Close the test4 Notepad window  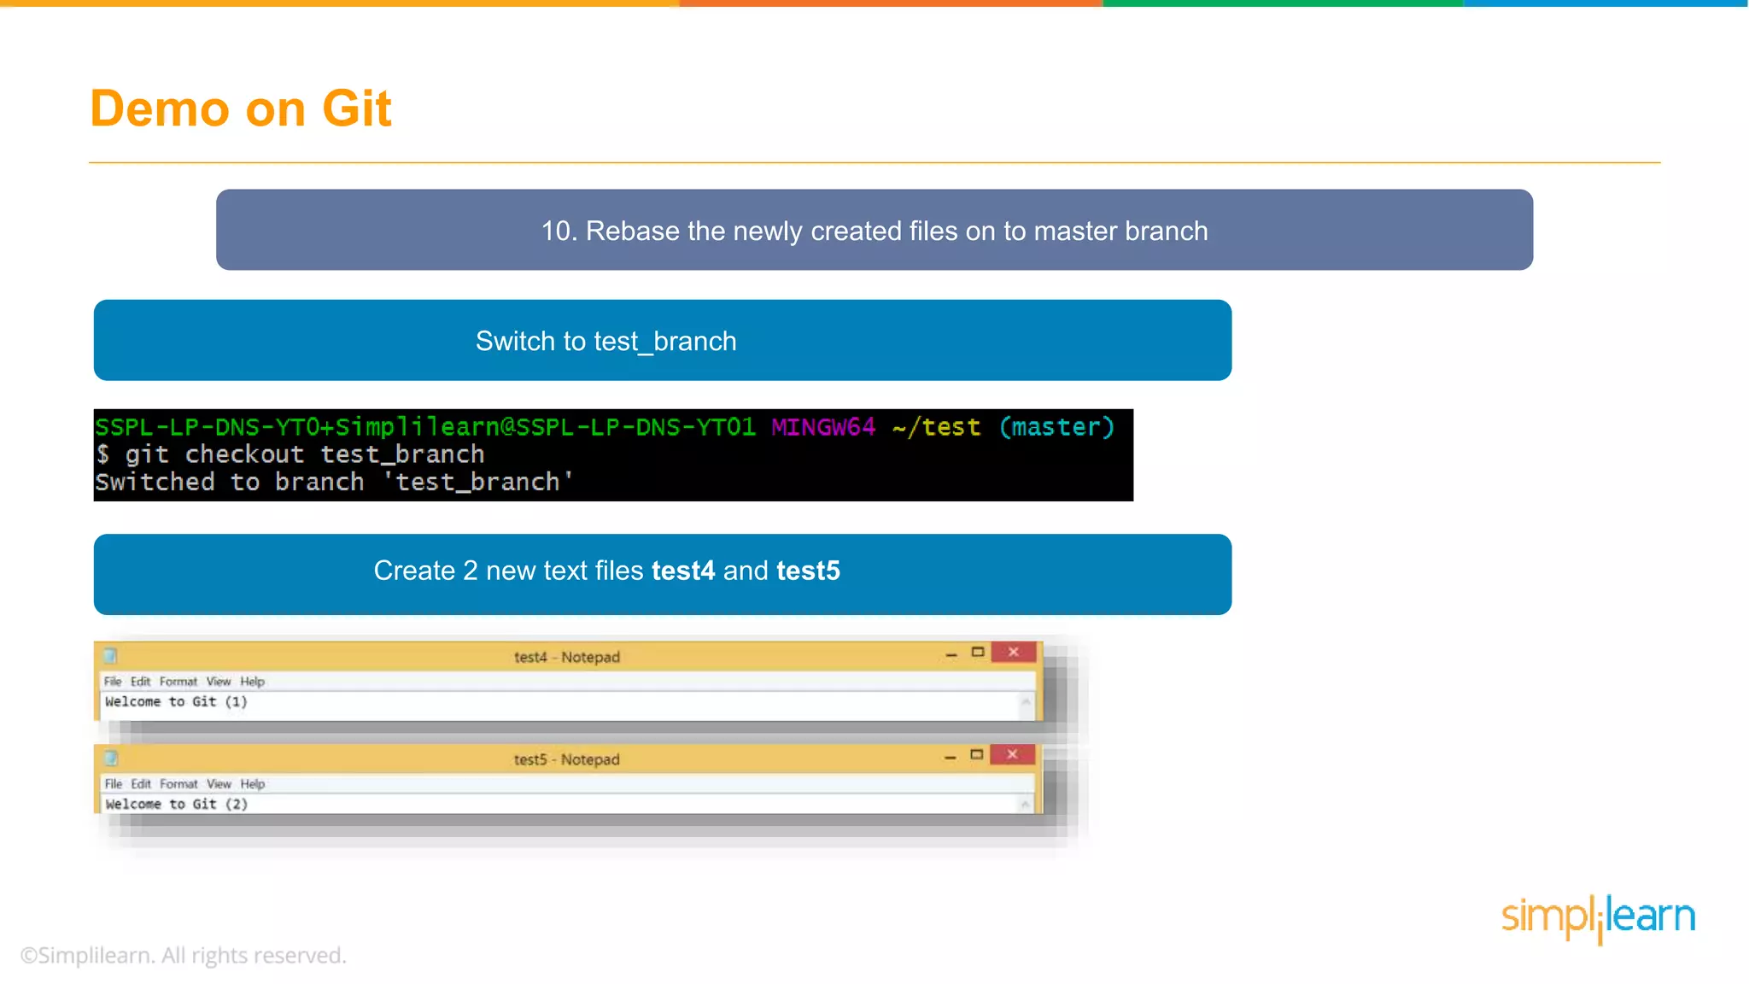(x=1014, y=653)
